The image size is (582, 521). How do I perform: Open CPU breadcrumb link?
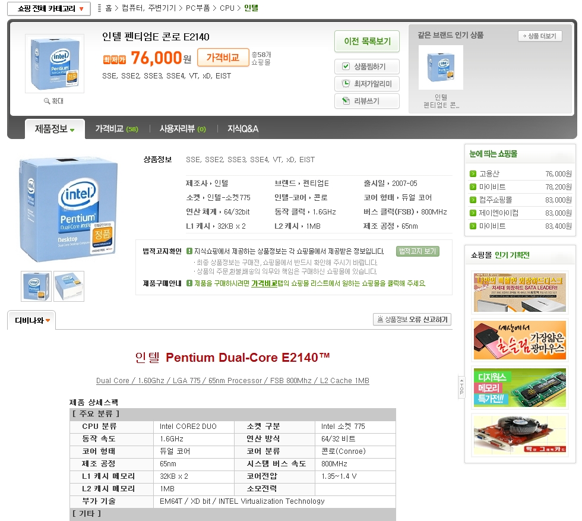coord(227,8)
